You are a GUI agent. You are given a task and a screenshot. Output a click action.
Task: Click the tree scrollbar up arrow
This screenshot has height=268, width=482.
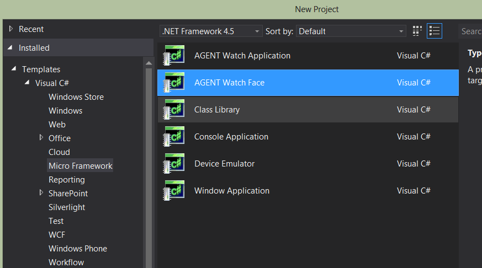(x=149, y=63)
